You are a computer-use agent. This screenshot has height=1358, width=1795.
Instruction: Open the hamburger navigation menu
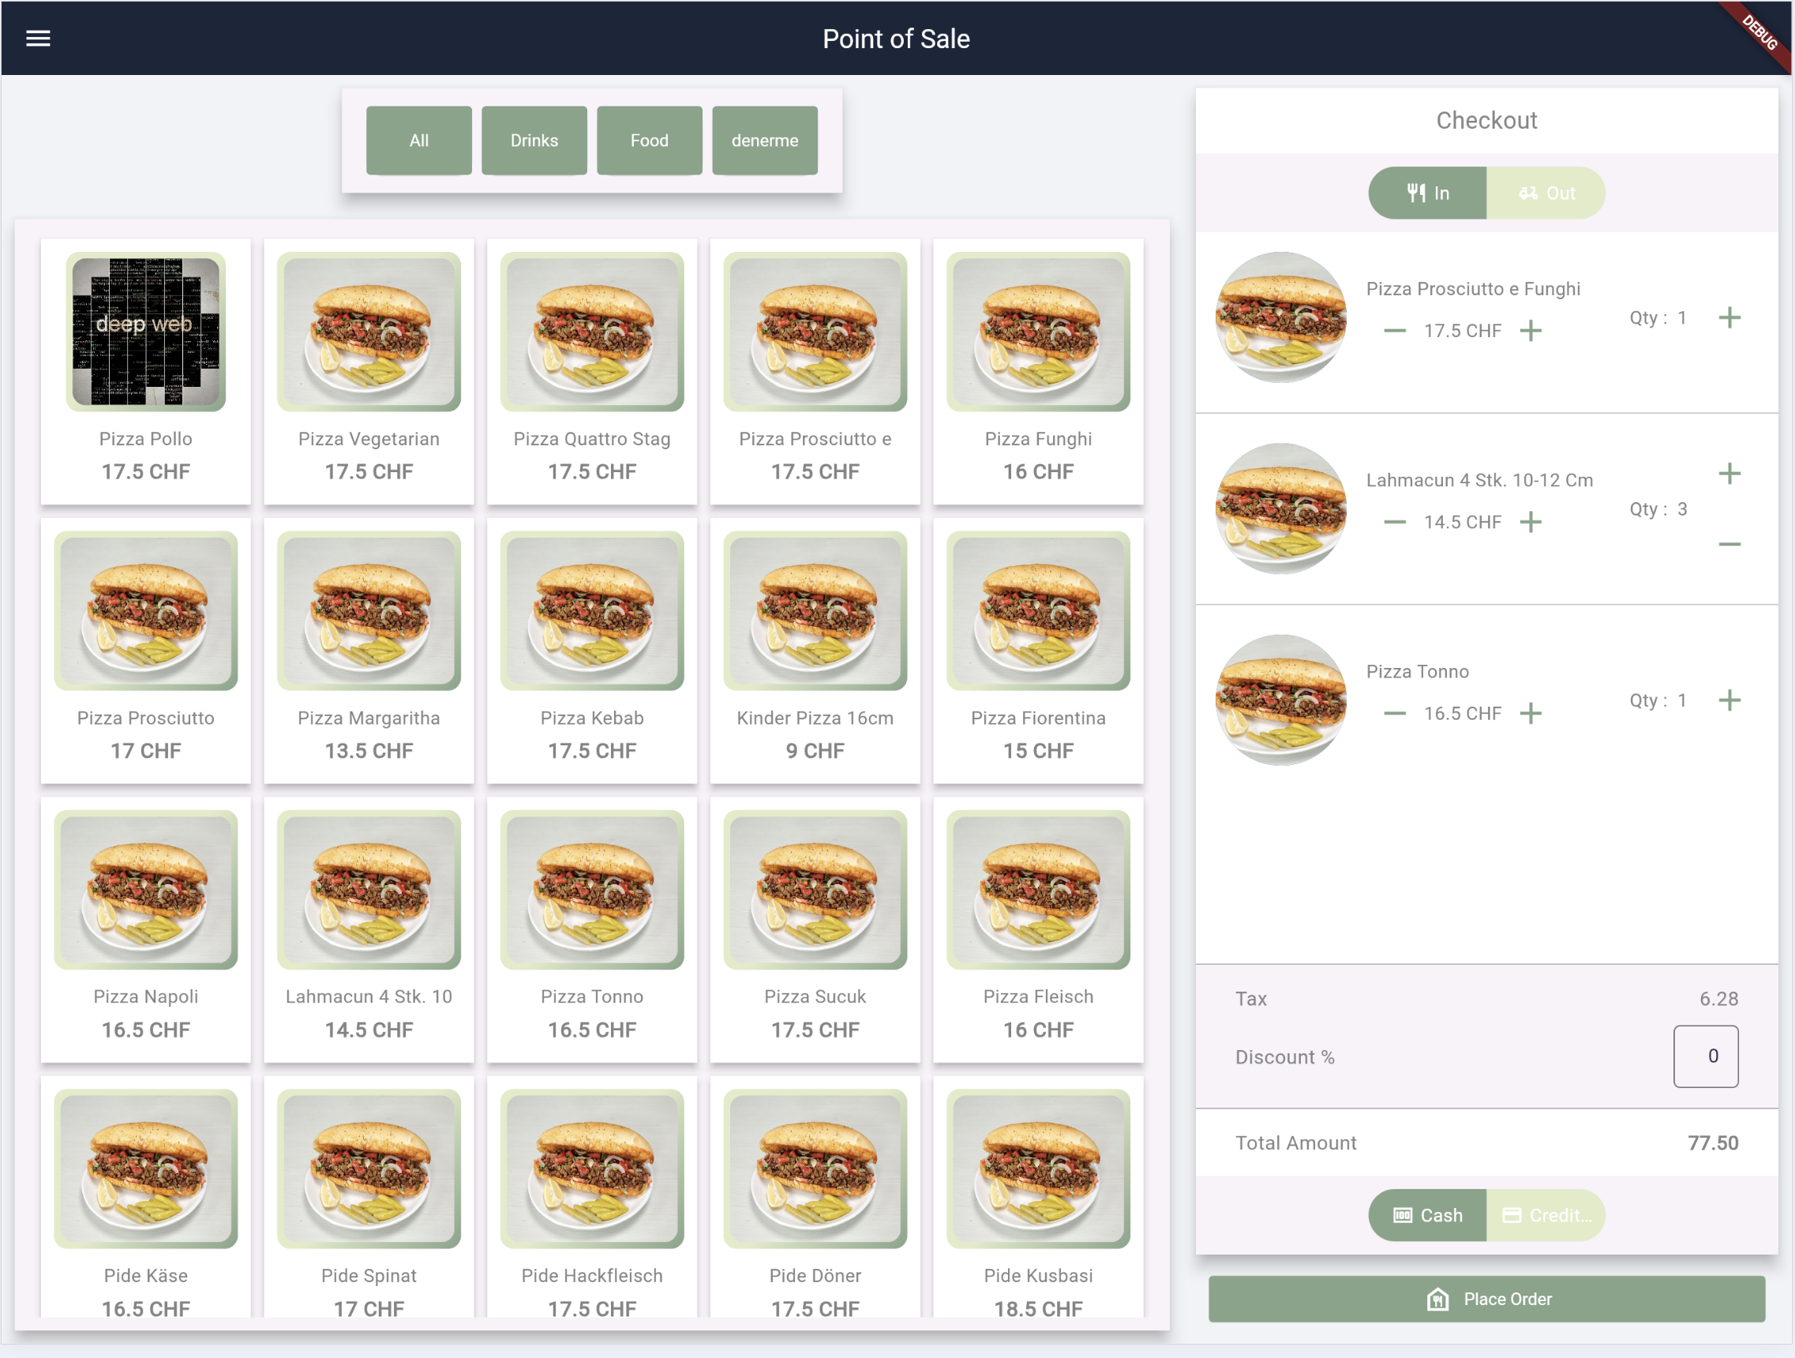38,38
